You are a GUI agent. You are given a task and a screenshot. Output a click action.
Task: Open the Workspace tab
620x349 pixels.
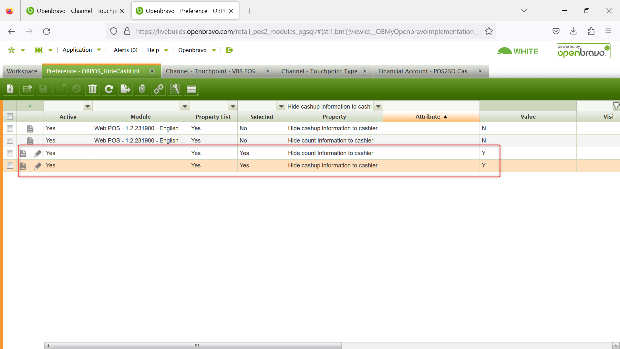(22, 71)
